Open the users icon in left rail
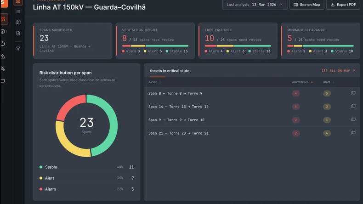 [x=3, y=69]
